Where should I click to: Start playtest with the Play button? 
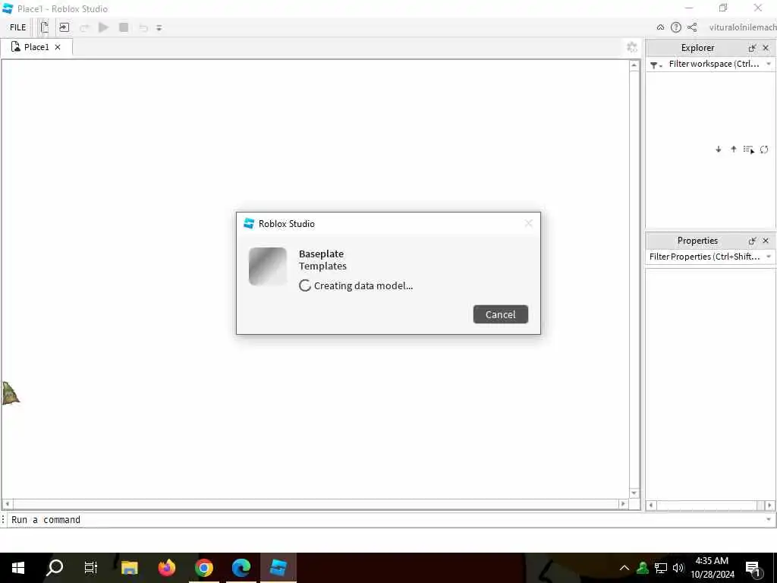[x=103, y=27]
